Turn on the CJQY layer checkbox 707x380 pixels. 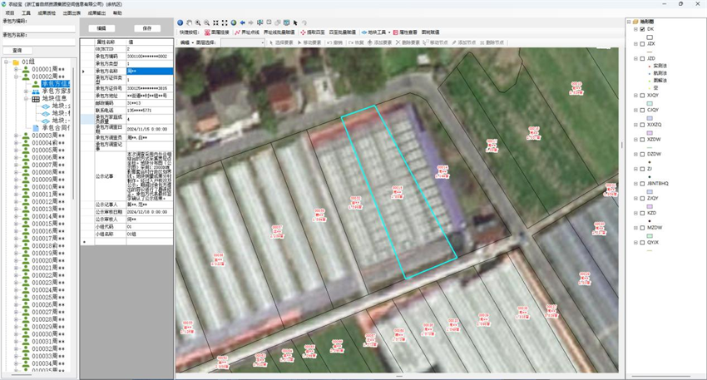click(642, 110)
